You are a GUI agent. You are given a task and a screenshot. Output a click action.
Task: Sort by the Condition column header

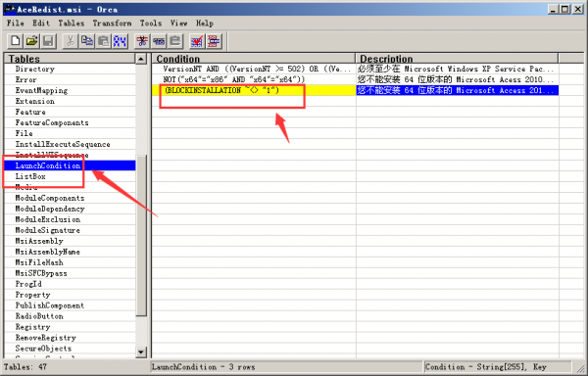pos(254,59)
